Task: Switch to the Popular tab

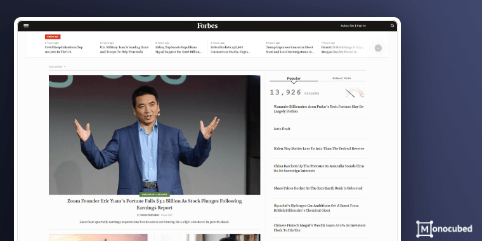Action: point(294,79)
